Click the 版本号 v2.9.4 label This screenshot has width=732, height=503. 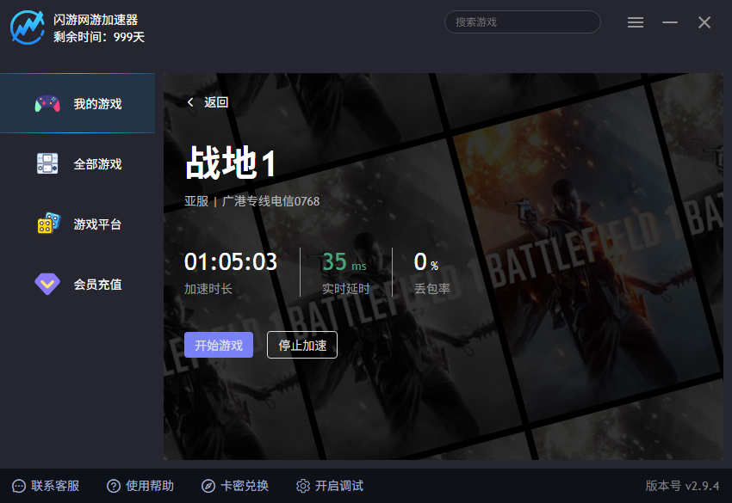683,486
